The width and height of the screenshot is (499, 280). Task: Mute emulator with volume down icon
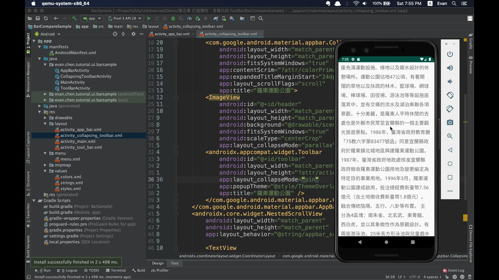tap(450, 81)
